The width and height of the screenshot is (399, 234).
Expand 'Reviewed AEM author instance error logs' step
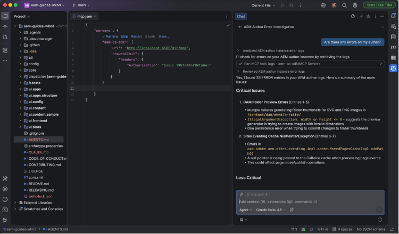coord(238,71)
